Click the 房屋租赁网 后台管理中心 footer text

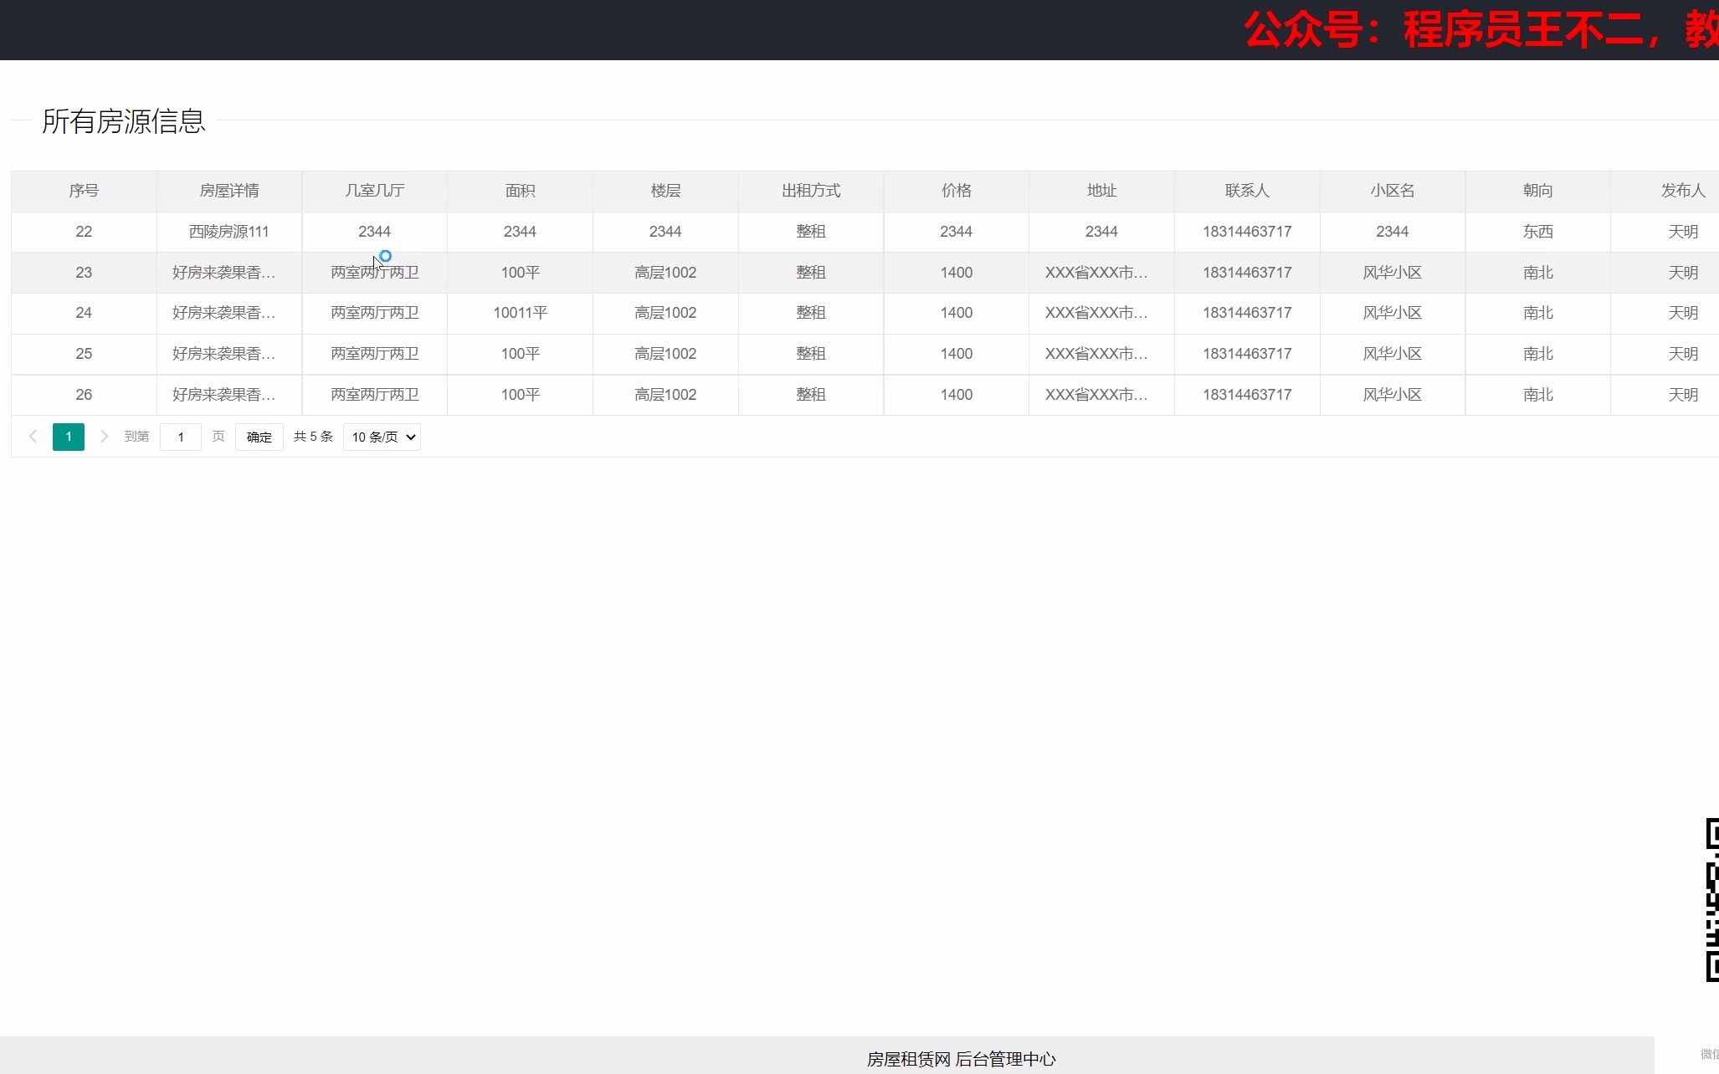(961, 1059)
